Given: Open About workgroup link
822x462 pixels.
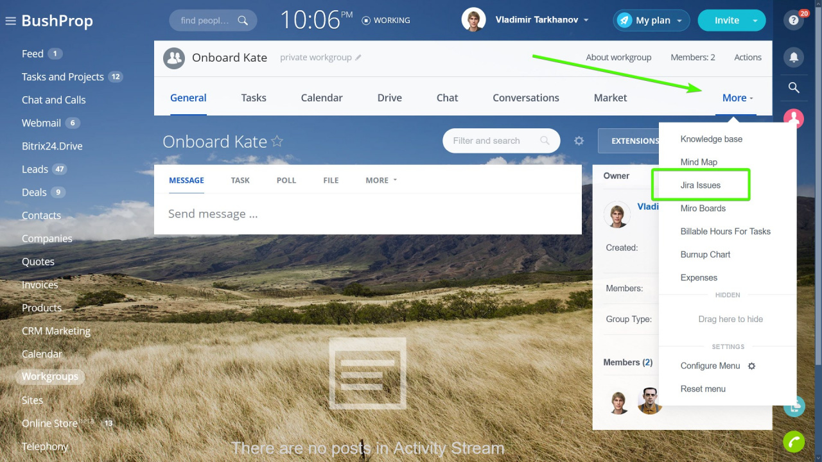Looking at the screenshot, I should point(618,58).
